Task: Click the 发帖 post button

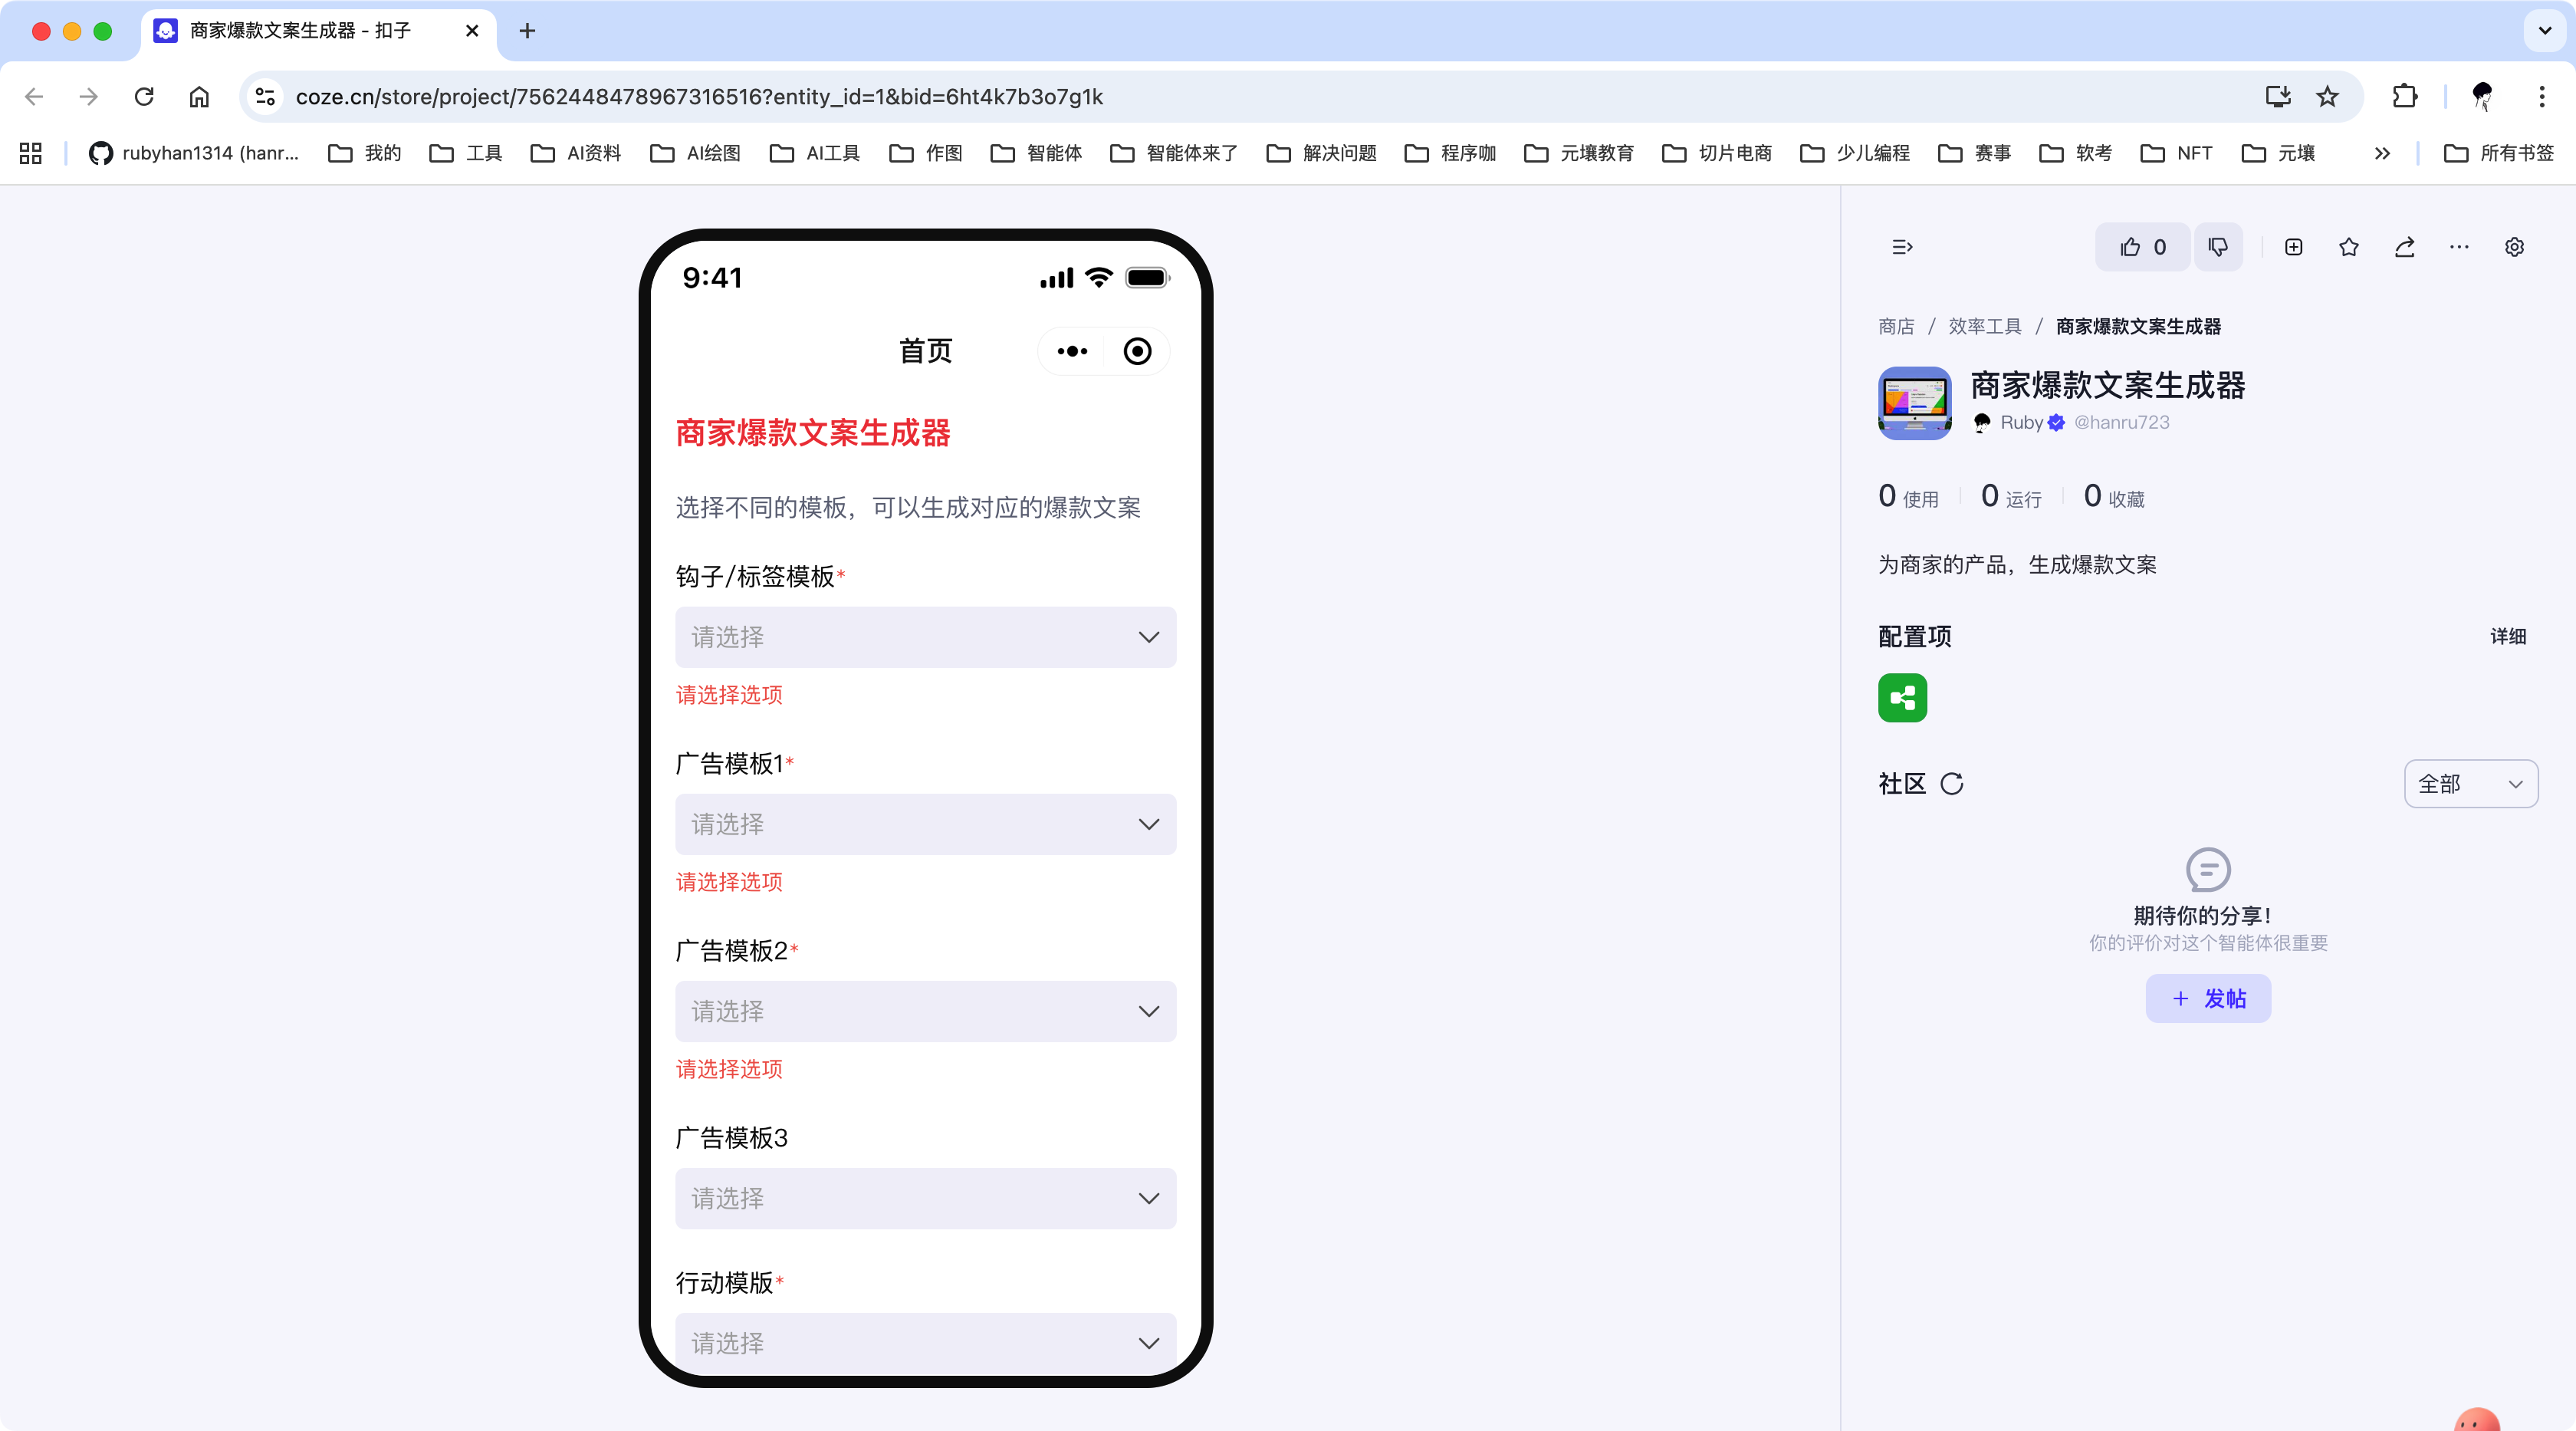Action: click(2208, 998)
